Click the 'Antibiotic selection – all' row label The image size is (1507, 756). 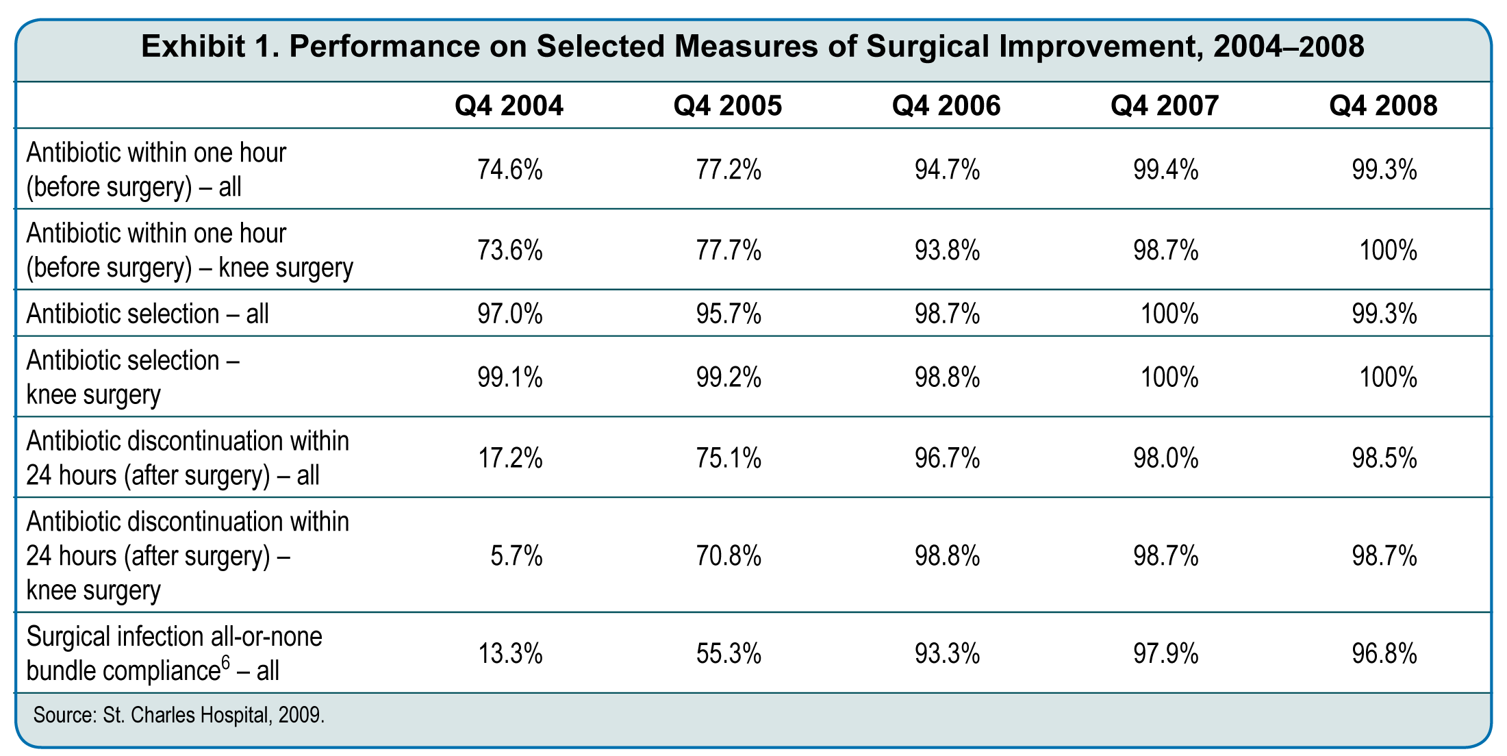coord(147,314)
